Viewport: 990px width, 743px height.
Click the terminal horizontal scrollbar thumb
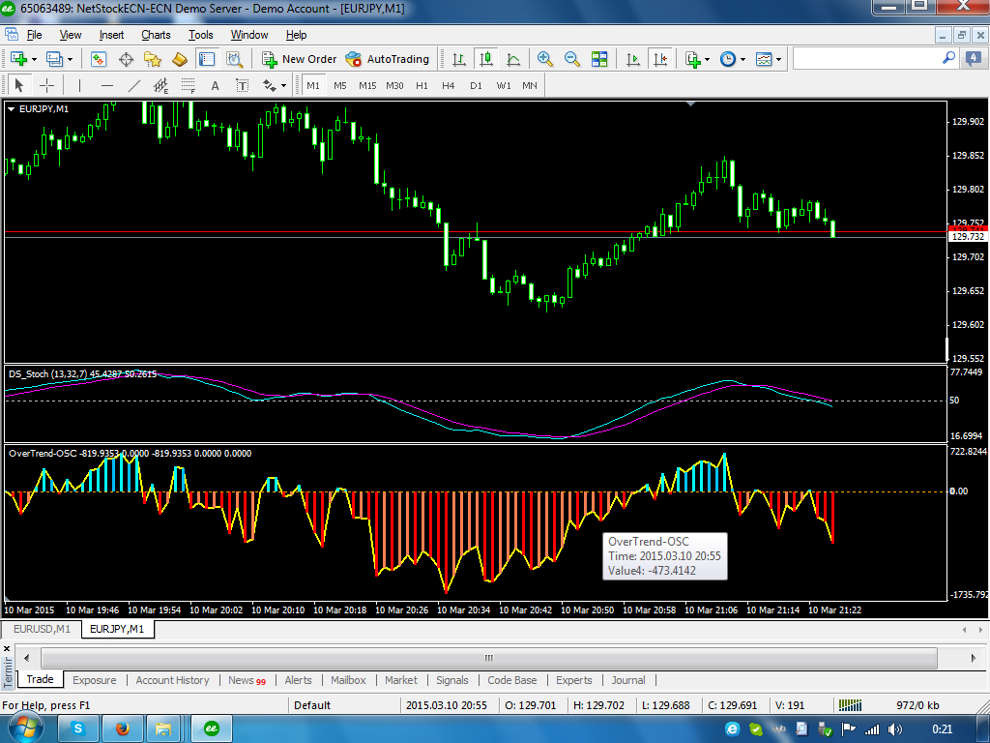488,658
